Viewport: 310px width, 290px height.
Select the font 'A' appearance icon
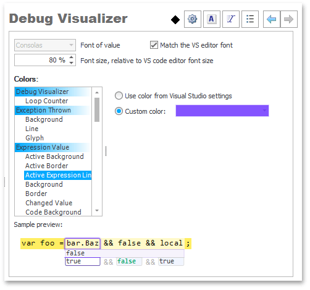click(x=212, y=19)
